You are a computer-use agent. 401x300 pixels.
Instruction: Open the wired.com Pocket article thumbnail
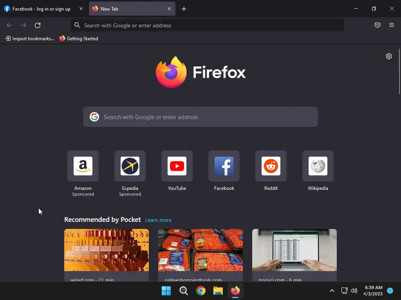point(107,250)
